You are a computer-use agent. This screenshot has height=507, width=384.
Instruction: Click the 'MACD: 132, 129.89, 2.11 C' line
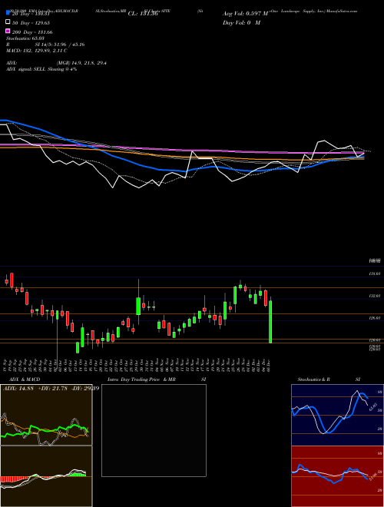click(37, 51)
